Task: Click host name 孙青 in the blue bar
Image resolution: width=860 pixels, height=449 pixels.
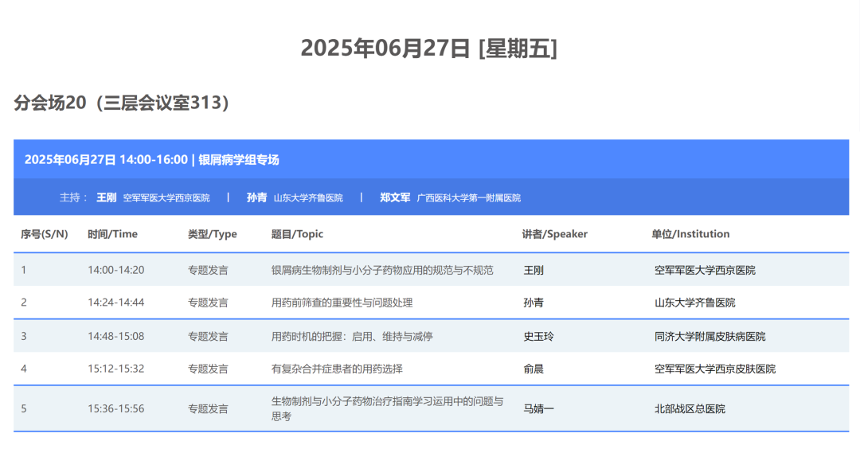Action: pos(256,197)
